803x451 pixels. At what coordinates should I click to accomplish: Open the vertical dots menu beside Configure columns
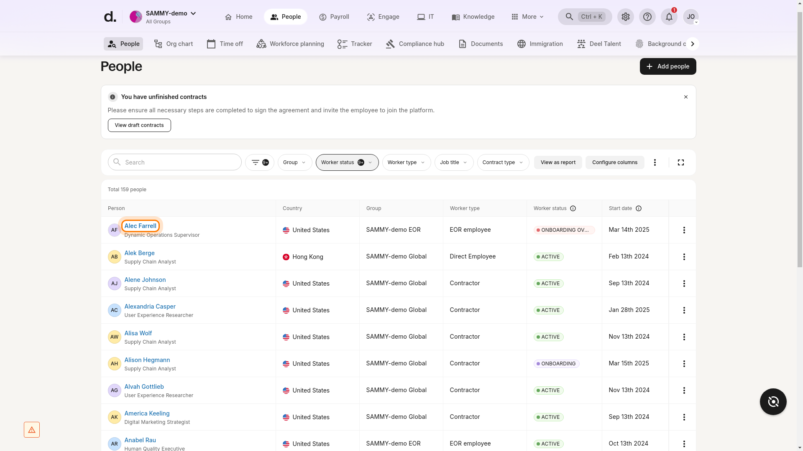655,162
